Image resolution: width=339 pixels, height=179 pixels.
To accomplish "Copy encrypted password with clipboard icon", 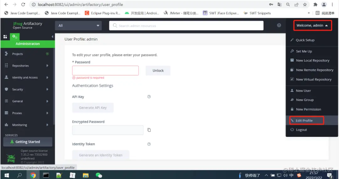I will [x=149, y=130].
